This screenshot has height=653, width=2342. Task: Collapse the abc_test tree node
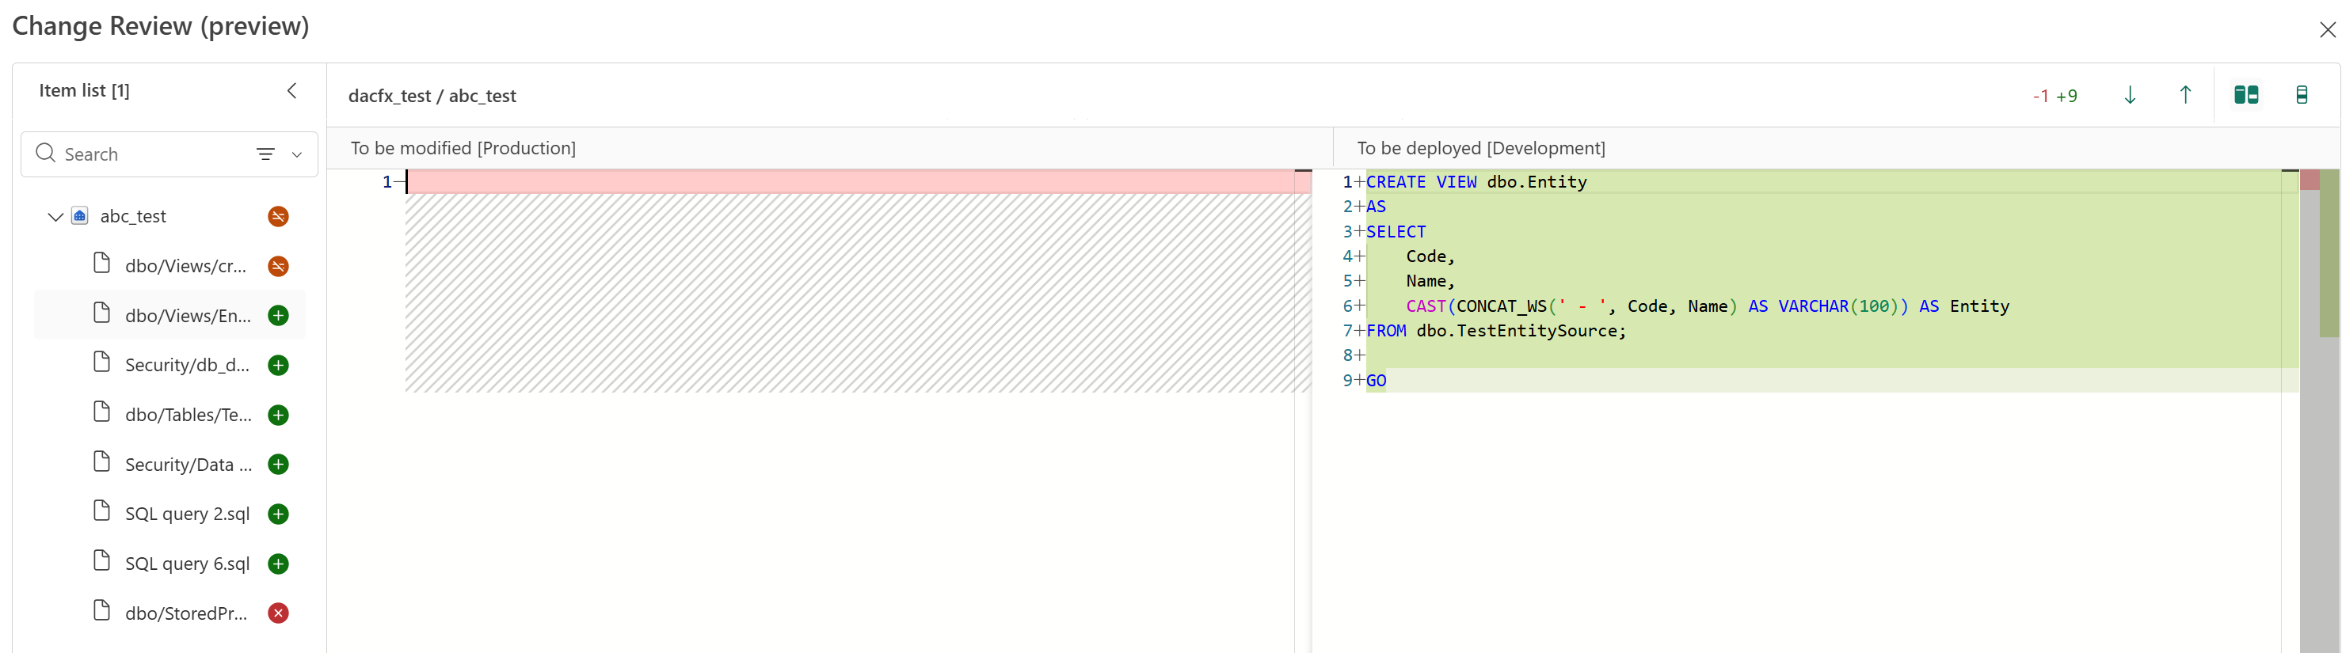55,216
